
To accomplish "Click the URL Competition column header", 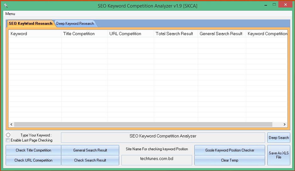I will 131,34.
